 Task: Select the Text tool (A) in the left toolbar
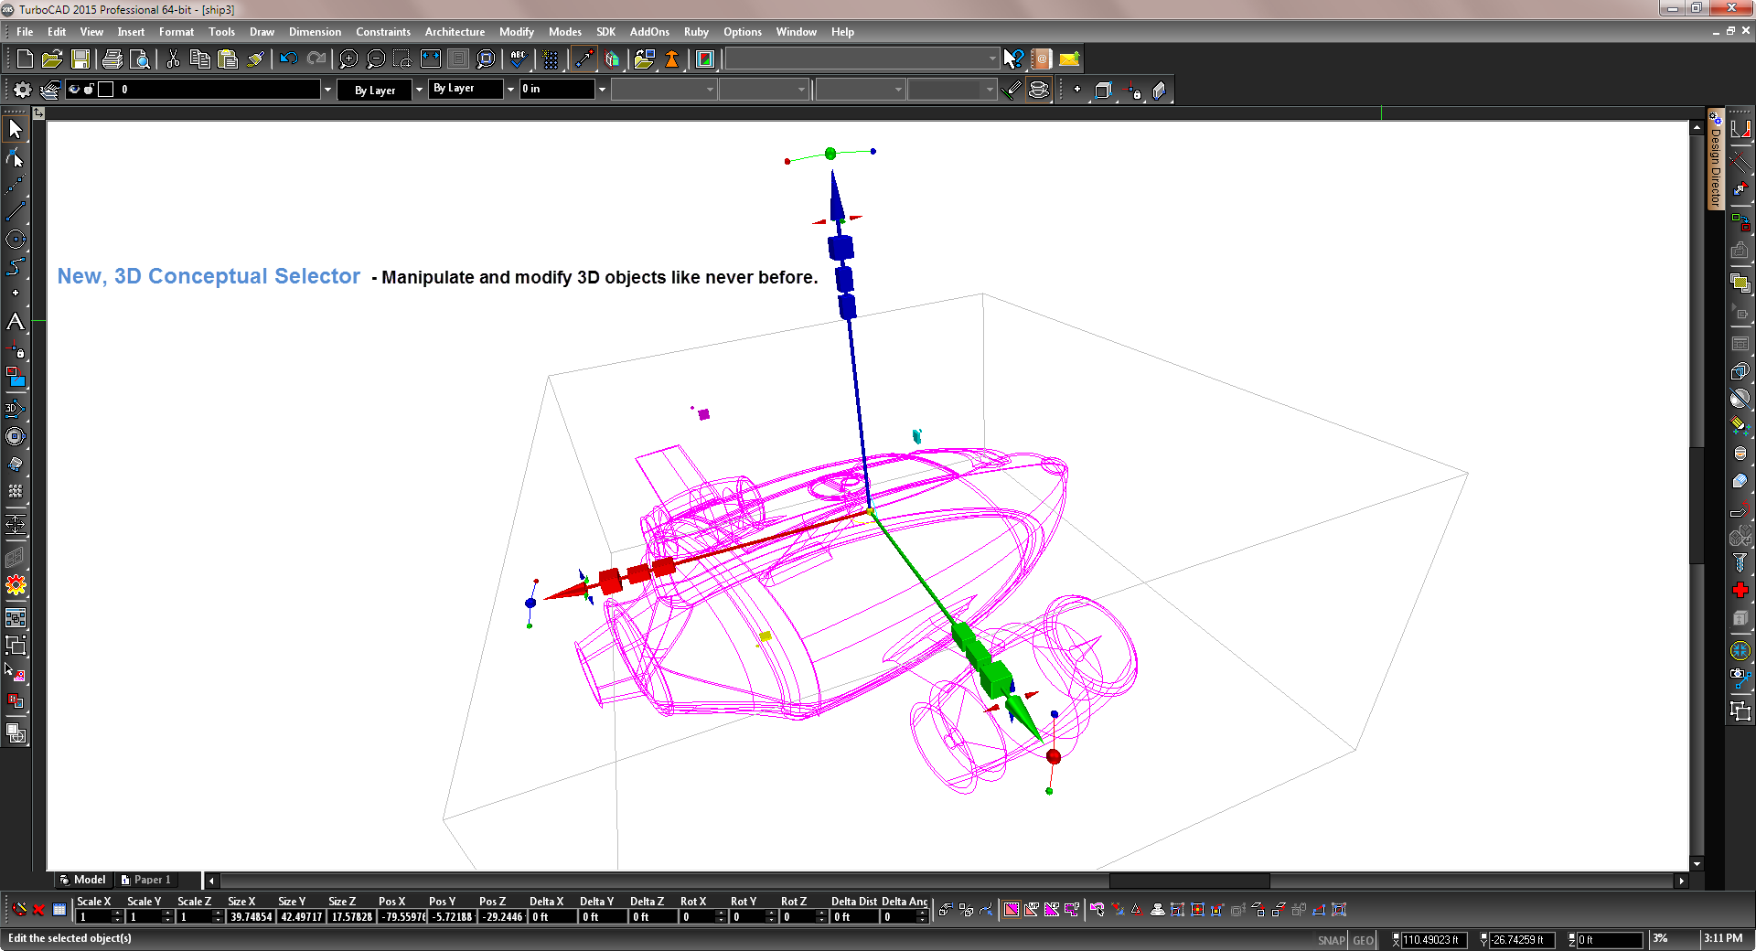(16, 322)
